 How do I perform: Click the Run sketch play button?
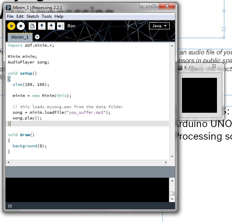click(11, 26)
